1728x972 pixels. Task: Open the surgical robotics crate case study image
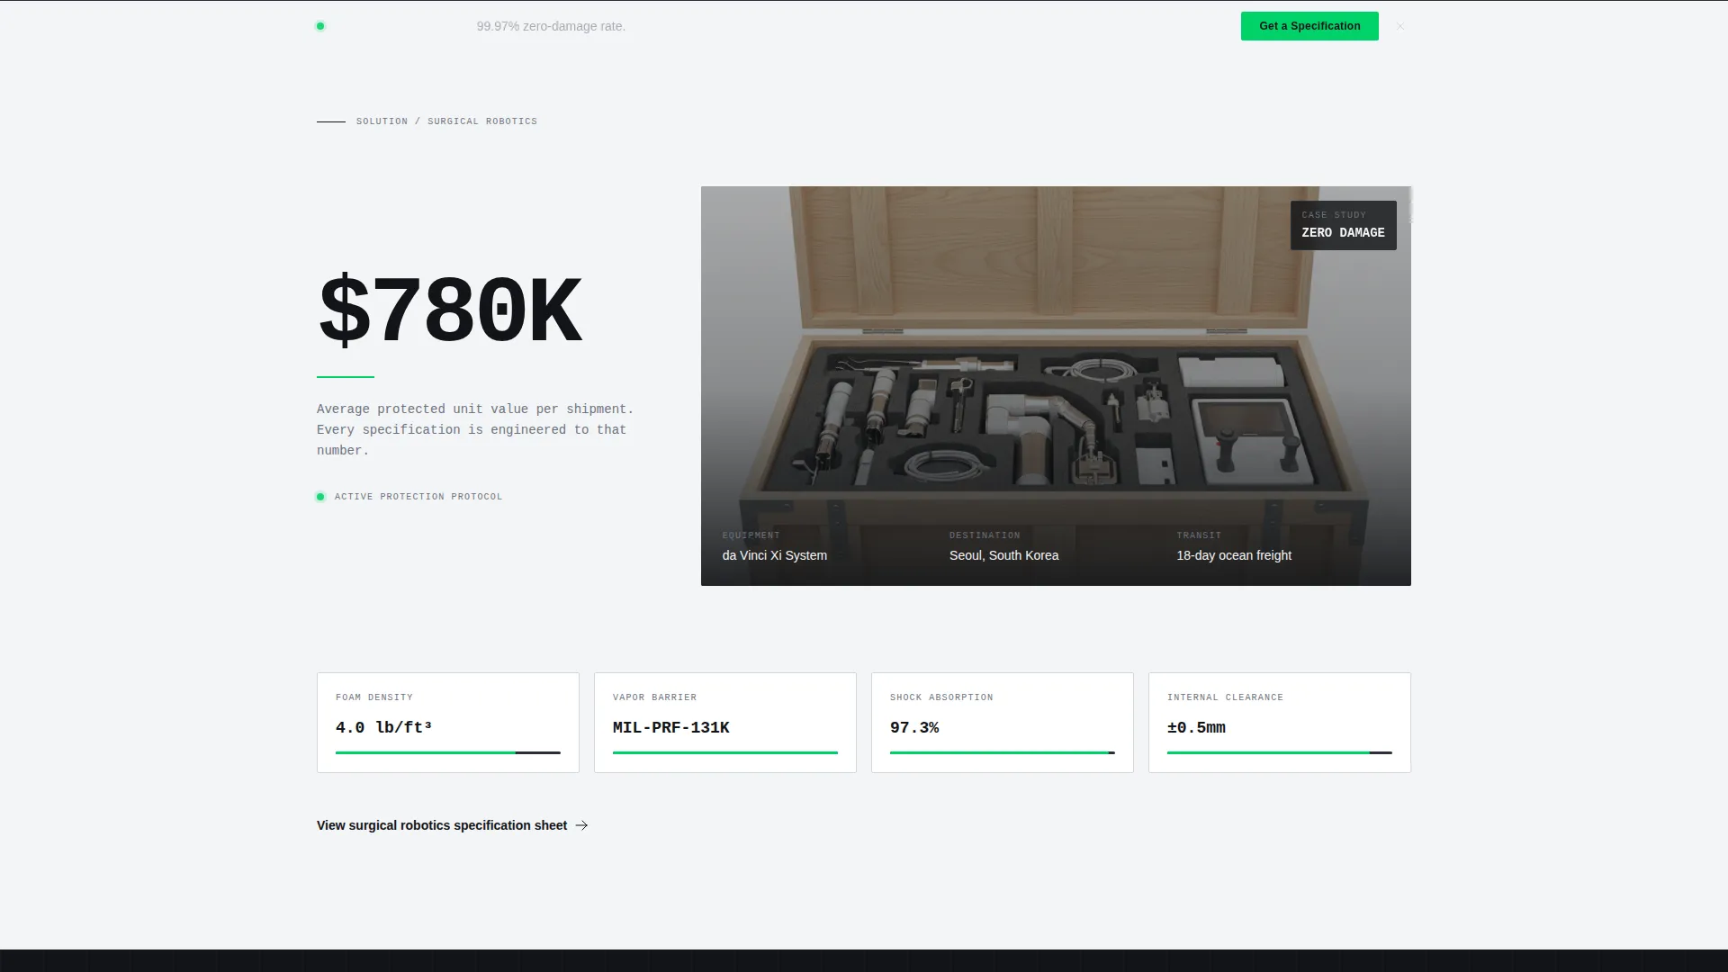coord(1056,386)
